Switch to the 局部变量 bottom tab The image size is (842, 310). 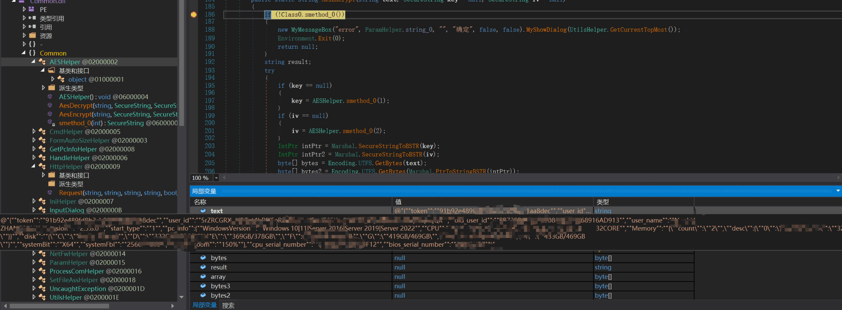(204, 305)
